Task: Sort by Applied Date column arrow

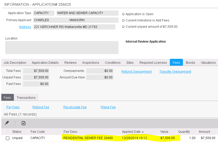Action: point(143,132)
